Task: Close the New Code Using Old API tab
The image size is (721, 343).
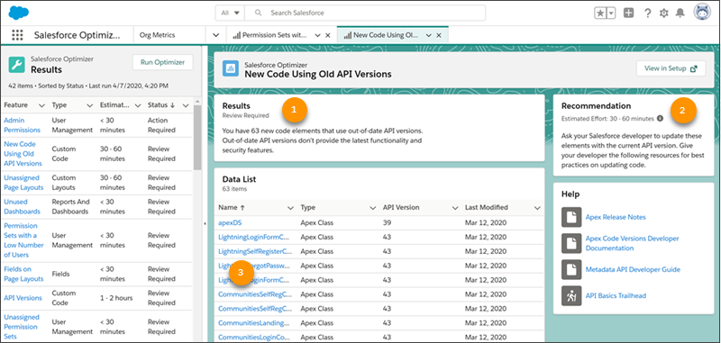Action: [439, 35]
